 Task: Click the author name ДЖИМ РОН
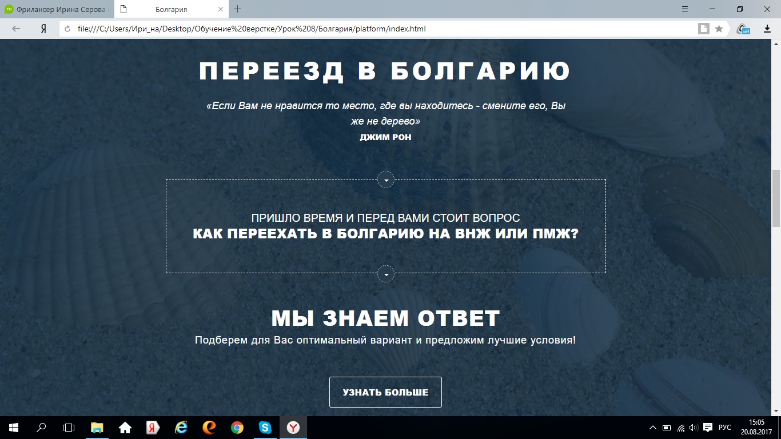(385, 137)
